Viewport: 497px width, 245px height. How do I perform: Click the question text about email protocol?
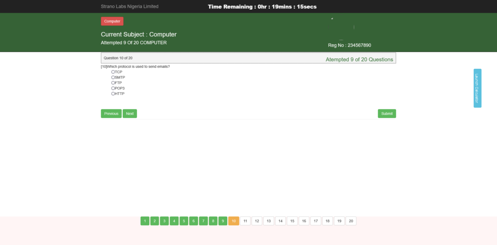[135, 66]
